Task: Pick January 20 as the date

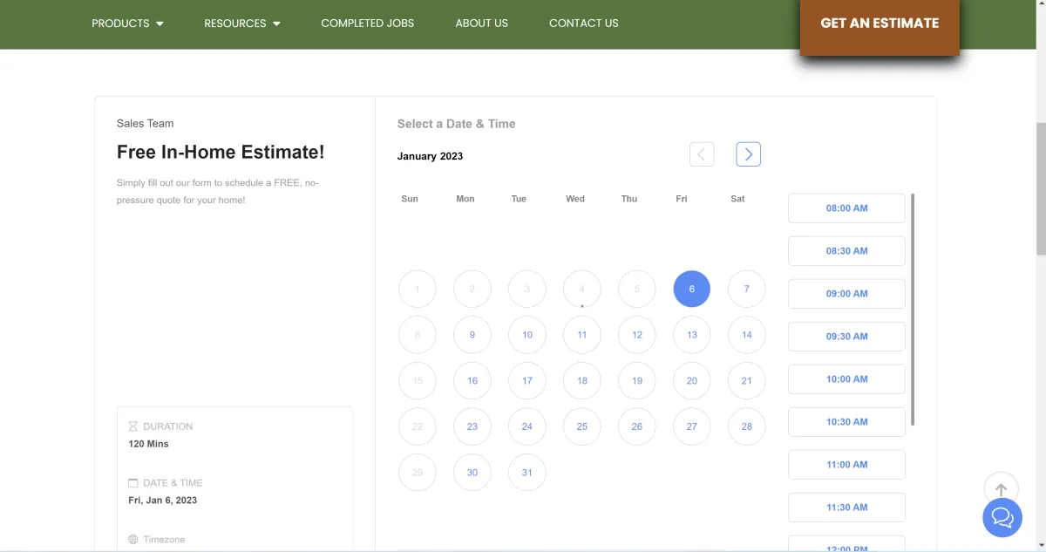Action: click(692, 381)
